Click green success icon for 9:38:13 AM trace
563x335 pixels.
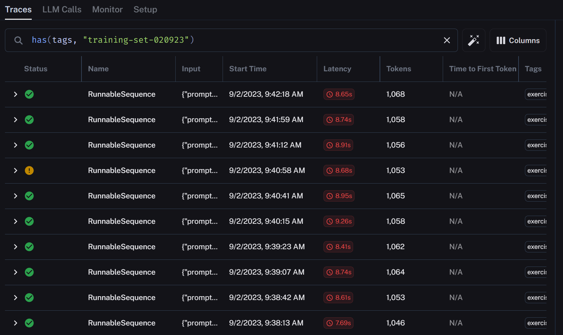29,323
